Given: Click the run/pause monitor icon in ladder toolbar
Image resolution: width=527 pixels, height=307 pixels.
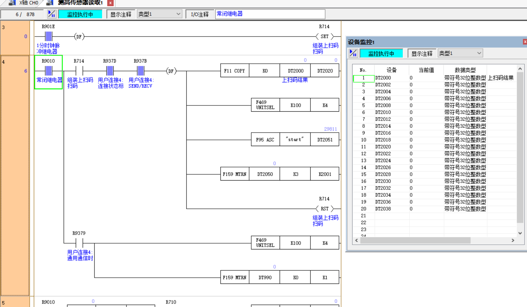Looking at the screenshot, I should click(51, 14).
